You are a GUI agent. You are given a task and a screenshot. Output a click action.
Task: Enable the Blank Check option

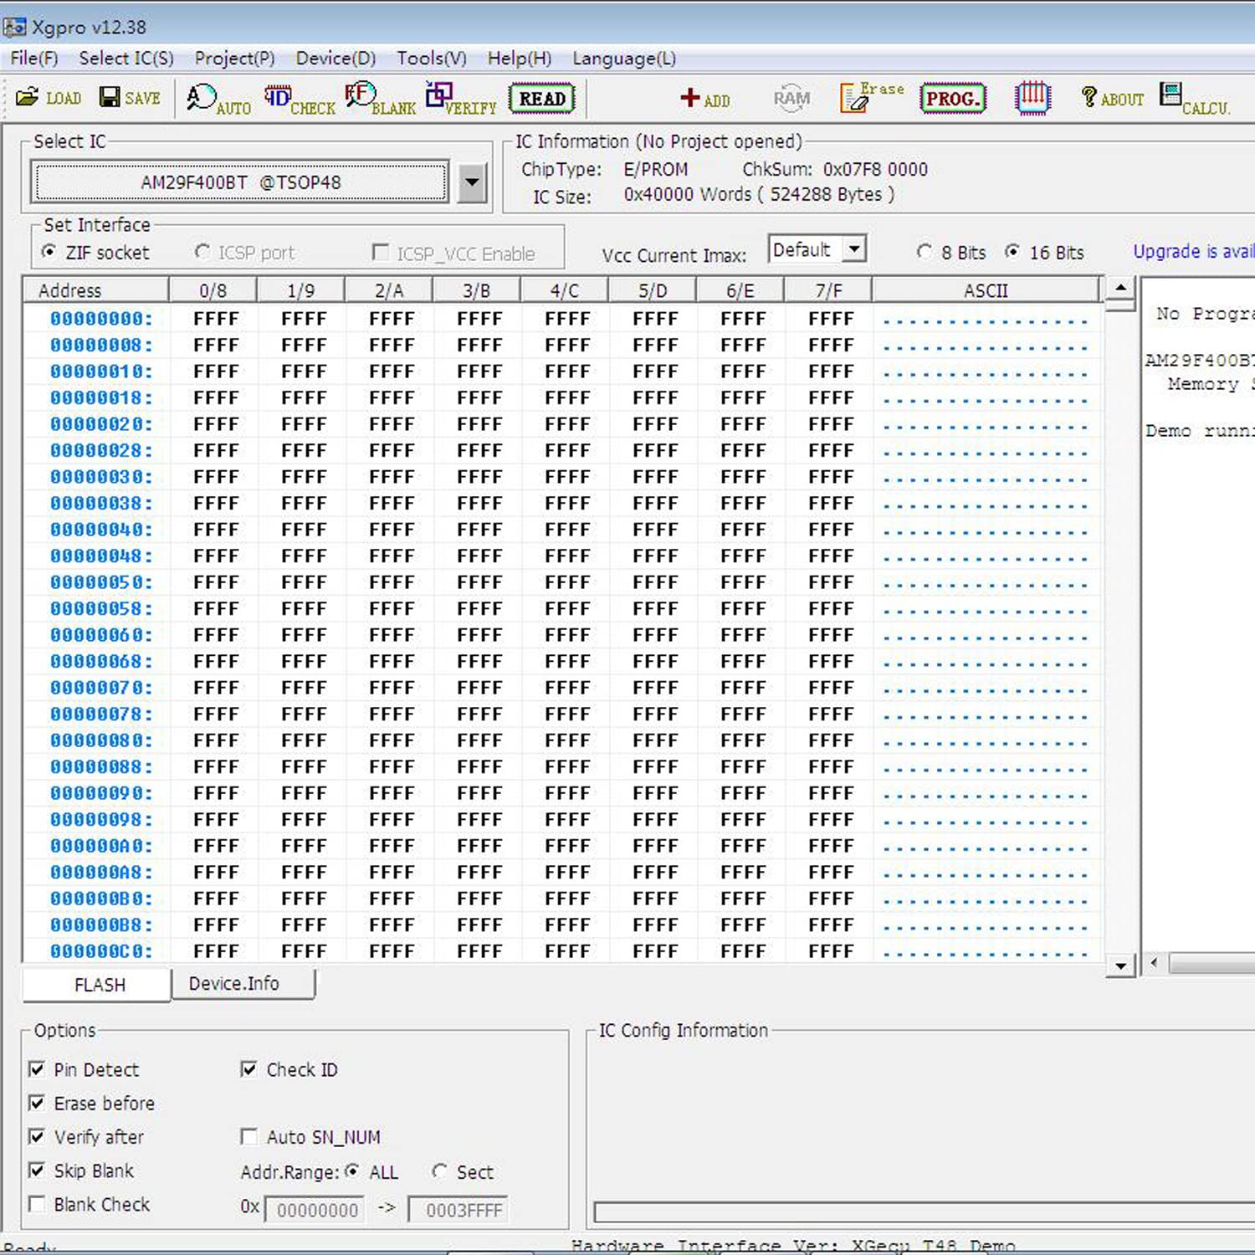point(37,1204)
